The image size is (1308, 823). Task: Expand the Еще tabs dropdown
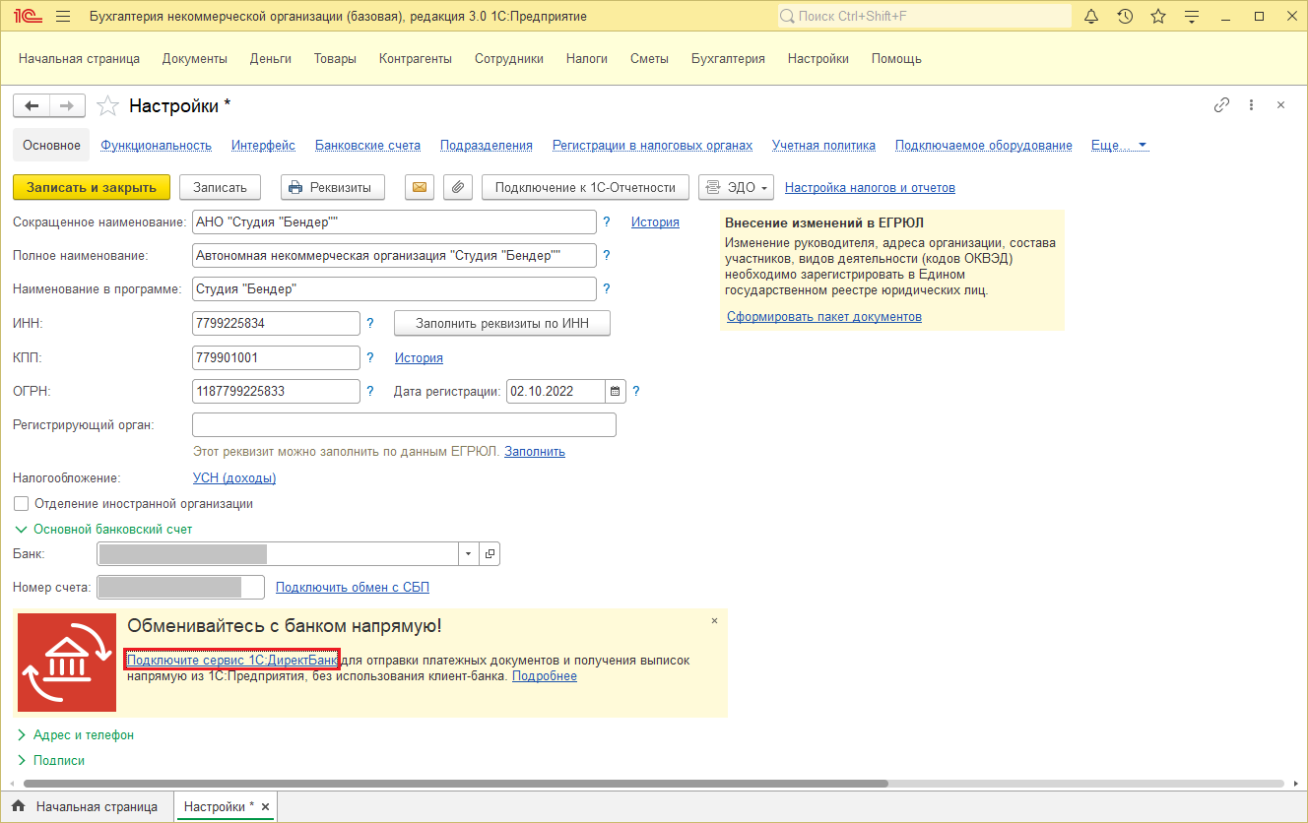pyautogui.click(x=1120, y=146)
